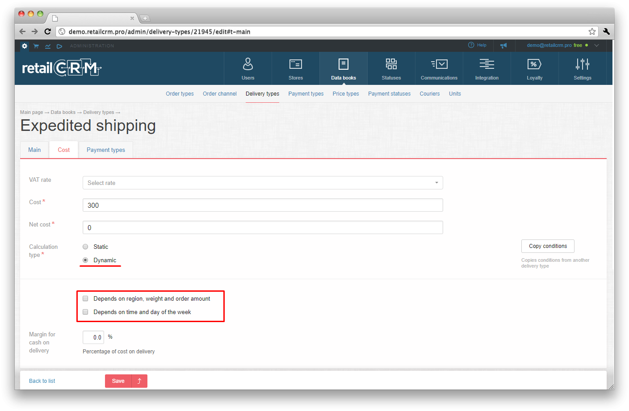Viewport: 629px width, 411px height.
Task: Switch to the Cost tab
Action: (x=64, y=150)
